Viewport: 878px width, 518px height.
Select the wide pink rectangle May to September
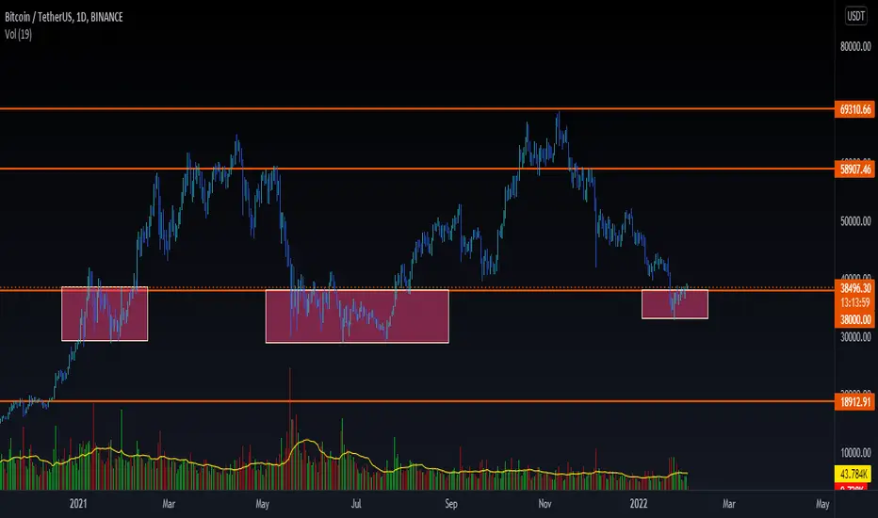[357, 316]
